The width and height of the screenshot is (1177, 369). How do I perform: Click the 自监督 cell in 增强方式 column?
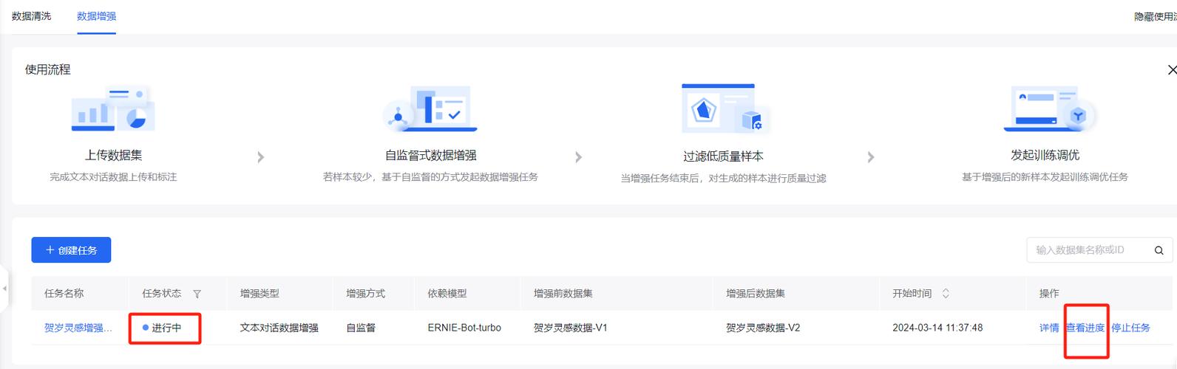click(x=361, y=328)
